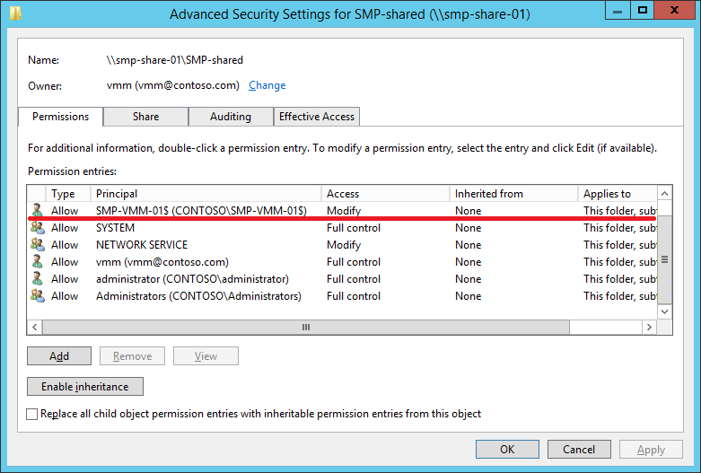Open the Auditing tab
Image resolution: width=701 pixels, height=473 pixels.
click(231, 117)
